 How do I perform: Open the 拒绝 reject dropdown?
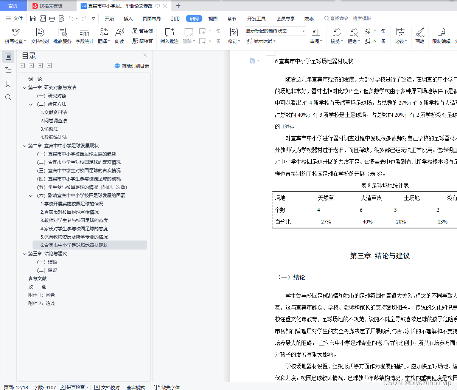pos(354,41)
